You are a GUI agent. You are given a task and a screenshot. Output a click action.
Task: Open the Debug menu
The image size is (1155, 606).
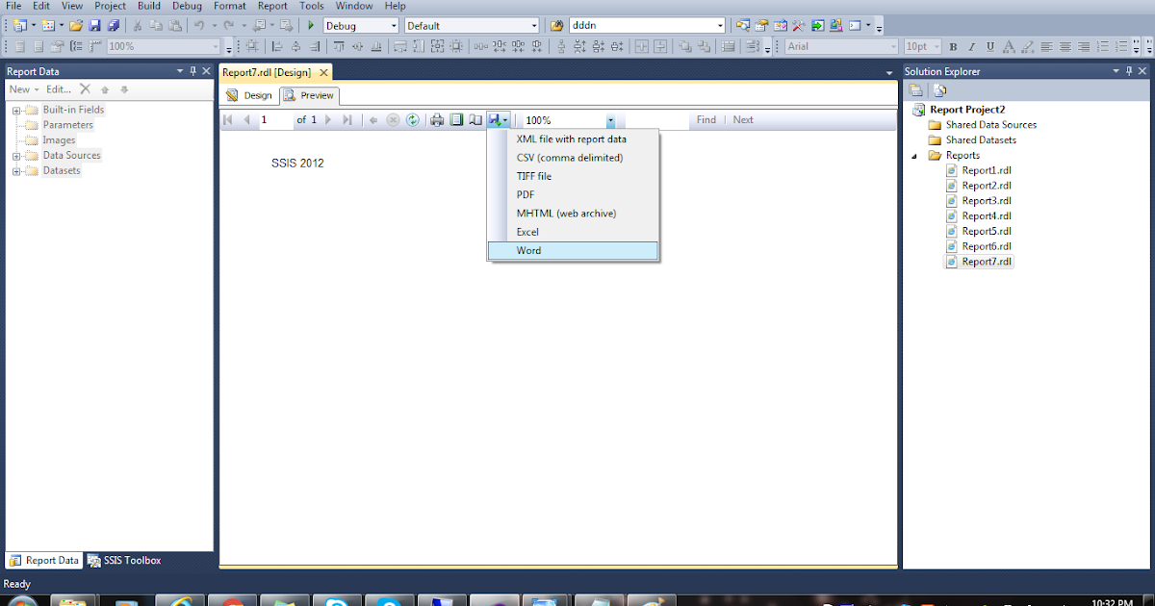point(187,5)
